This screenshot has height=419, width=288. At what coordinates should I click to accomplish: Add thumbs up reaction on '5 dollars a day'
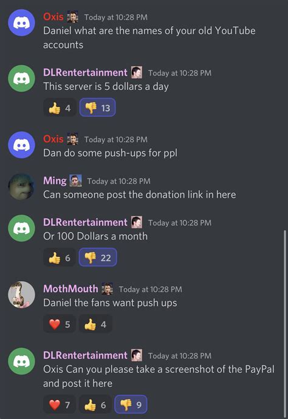pos(60,107)
